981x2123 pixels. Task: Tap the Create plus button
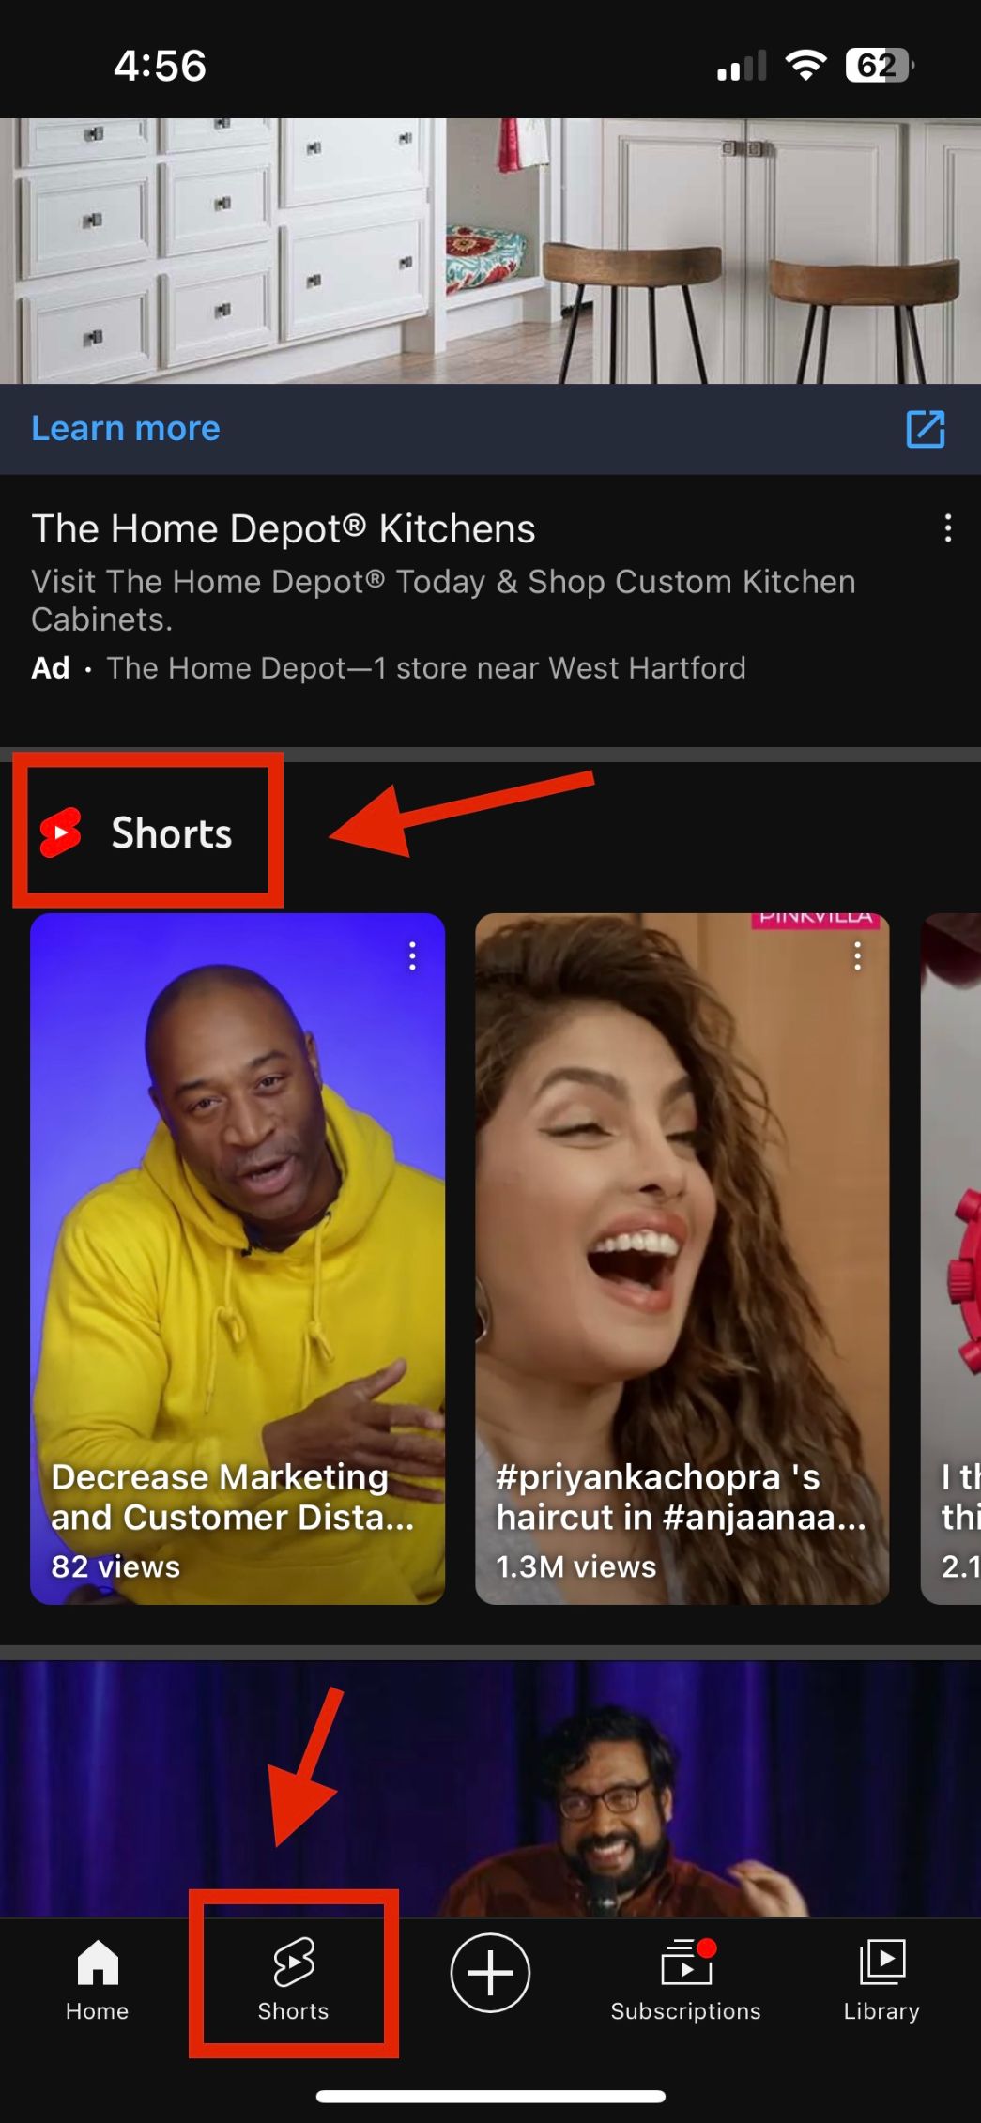click(490, 1973)
